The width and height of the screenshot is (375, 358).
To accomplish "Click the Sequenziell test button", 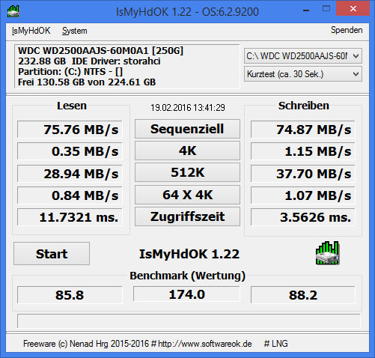I will pos(187,129).
